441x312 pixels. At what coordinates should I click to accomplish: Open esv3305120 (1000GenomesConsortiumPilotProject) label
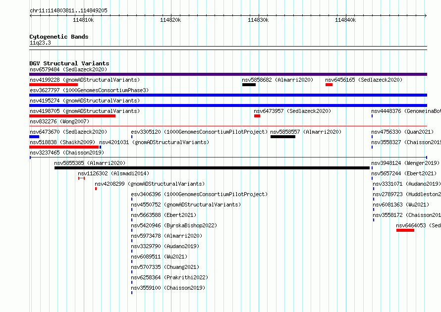tap(199, 132)
